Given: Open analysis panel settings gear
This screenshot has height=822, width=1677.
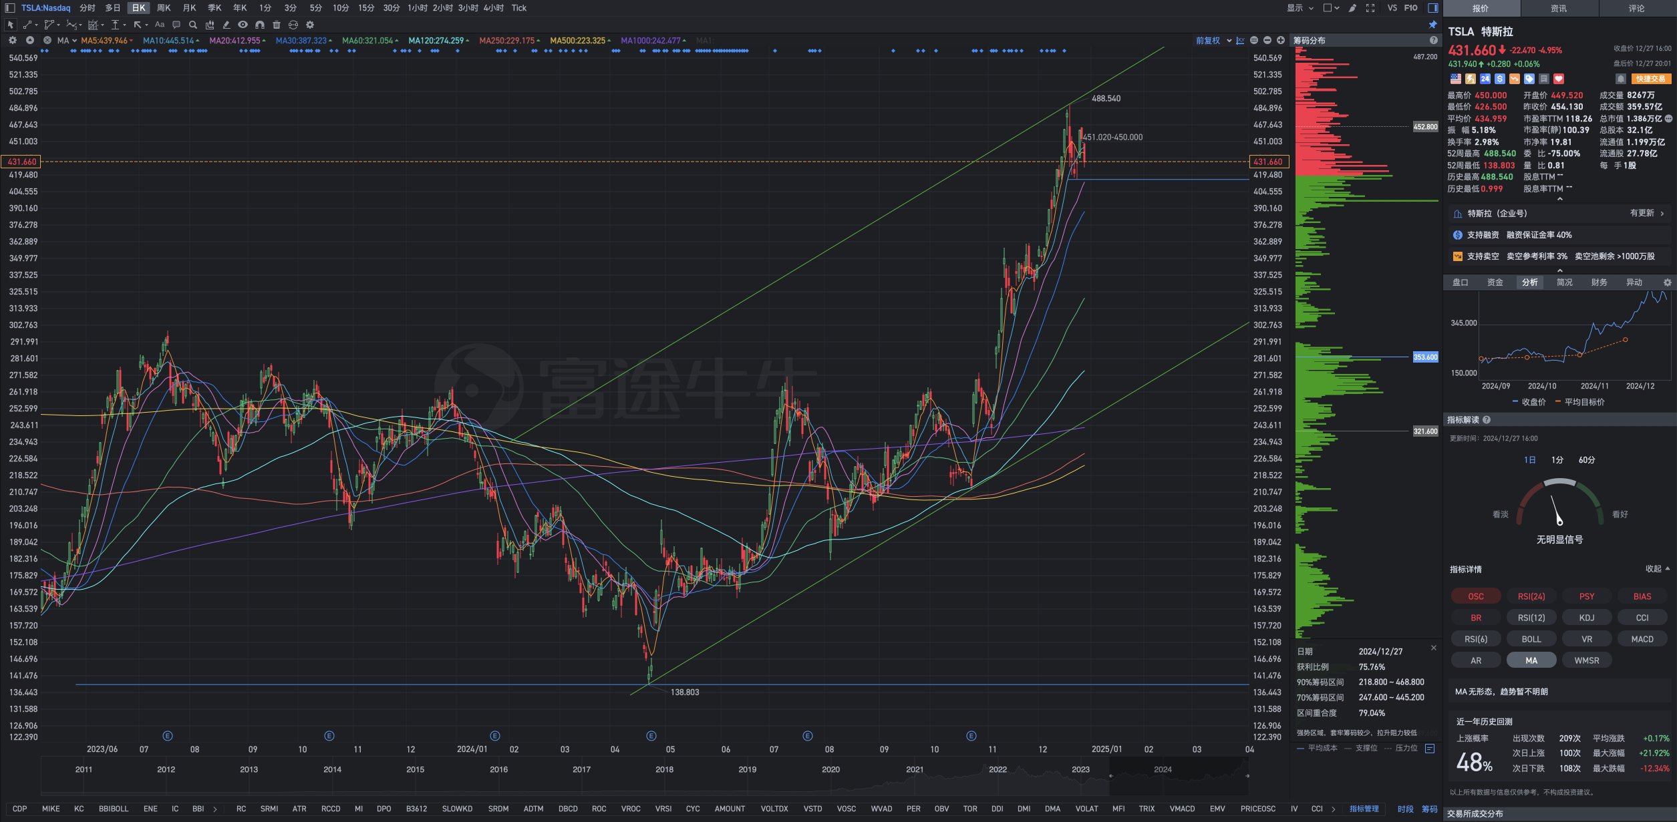Looking at the screenshot, I should (1668, 282).
